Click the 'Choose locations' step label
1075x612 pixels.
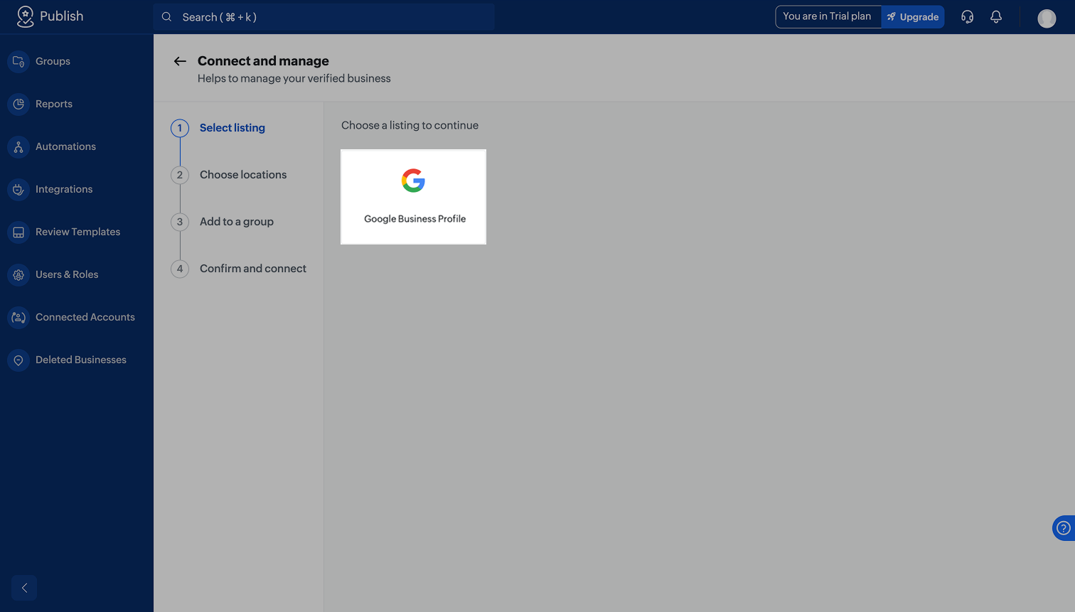tap(243, 175)
